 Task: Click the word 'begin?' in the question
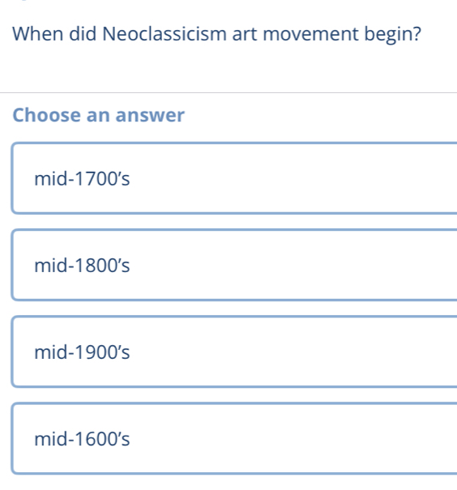[393, 35]
